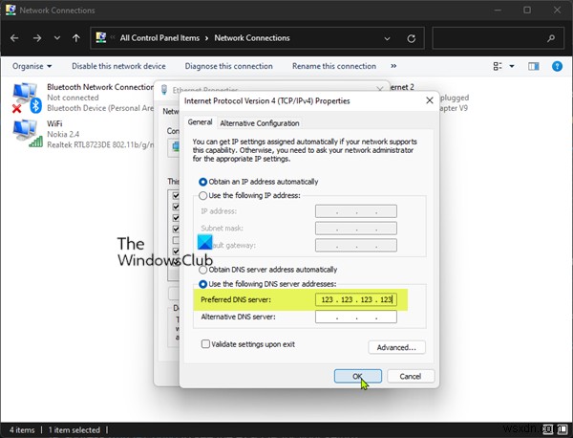
Task: Change the view layout icon
Action: click(498, 66)
